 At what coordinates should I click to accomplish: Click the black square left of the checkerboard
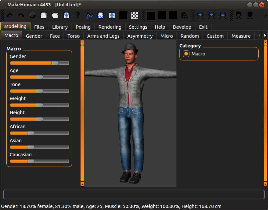pos(123,15)
